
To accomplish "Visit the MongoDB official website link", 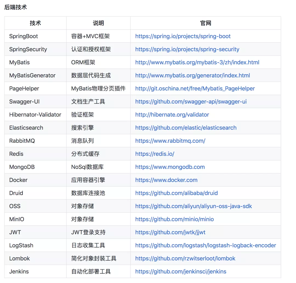I will click(x=170, y=167).
